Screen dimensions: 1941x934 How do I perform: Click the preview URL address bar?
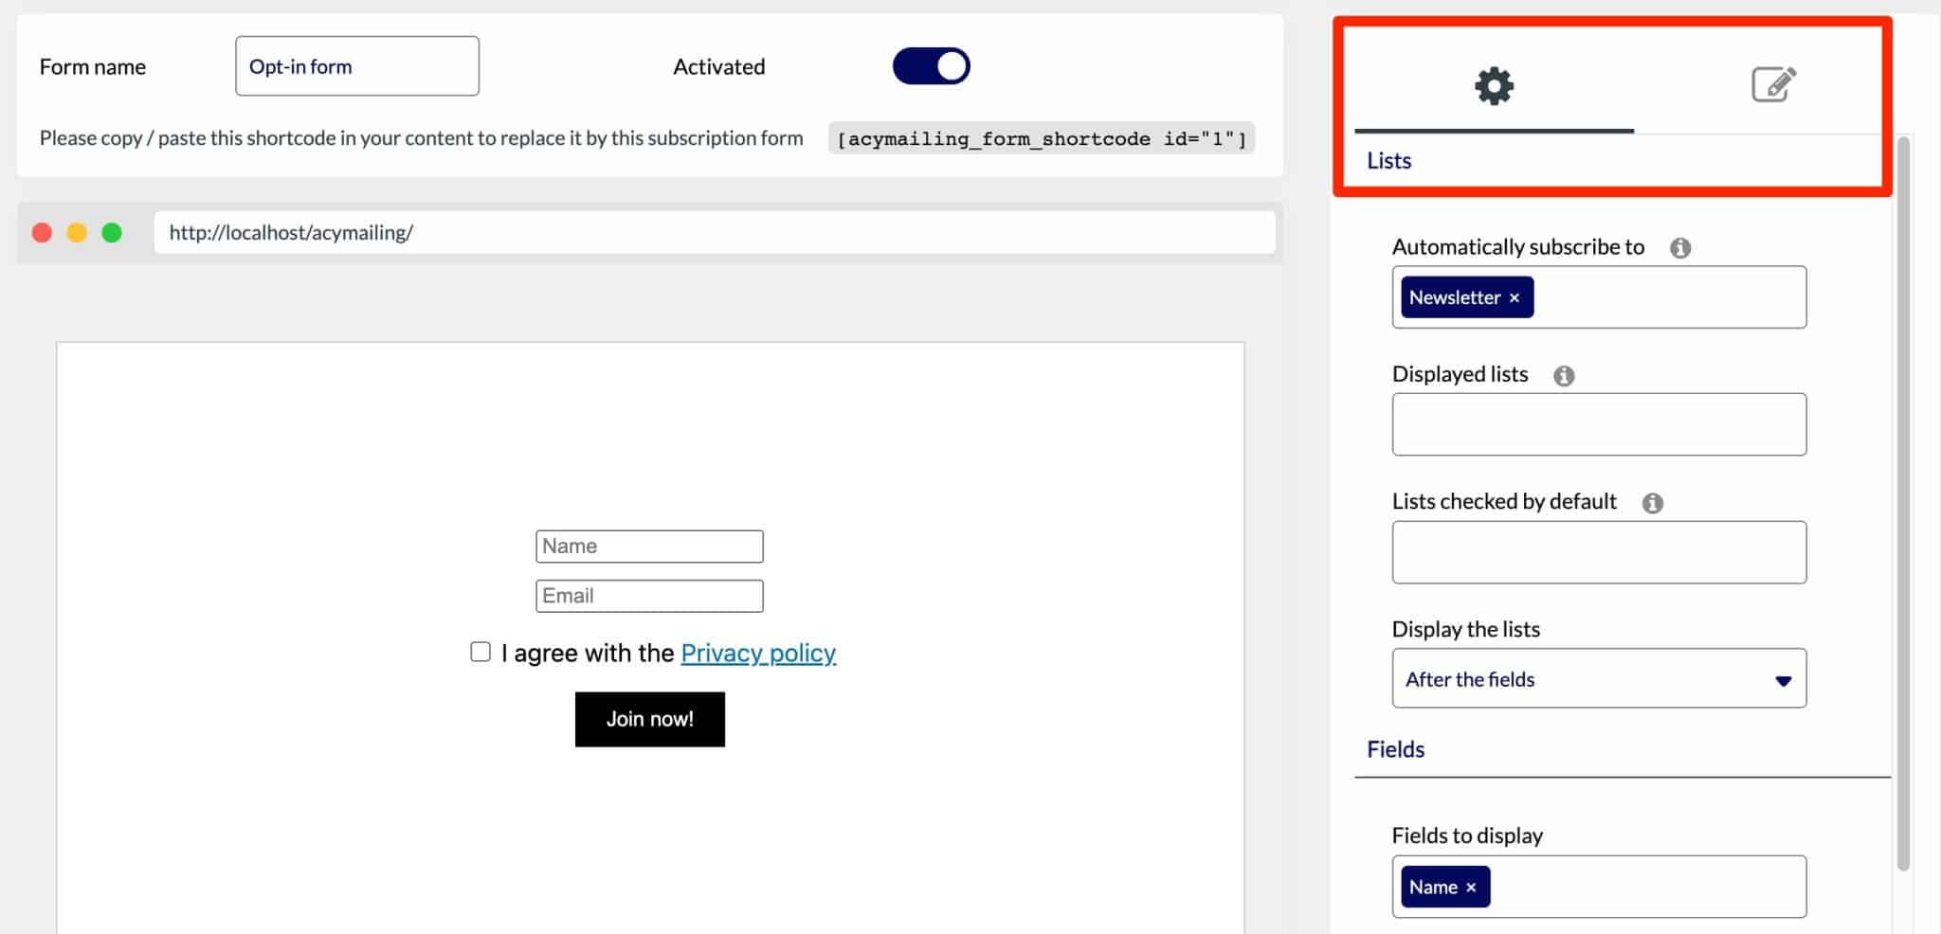pyautogui.click(x=715, y=232)
